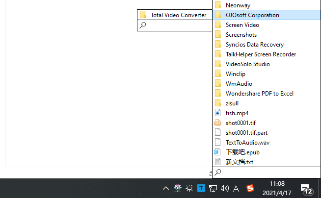The height and width of the screenshot is (198, 321).
Task: Click magnifier icon in submenu search
Action: (x=143, y=25)
